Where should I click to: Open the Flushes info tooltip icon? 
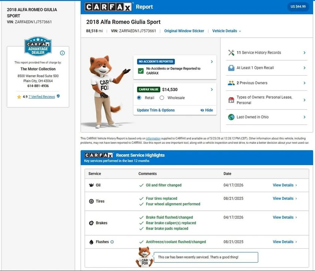click(112, 242)
